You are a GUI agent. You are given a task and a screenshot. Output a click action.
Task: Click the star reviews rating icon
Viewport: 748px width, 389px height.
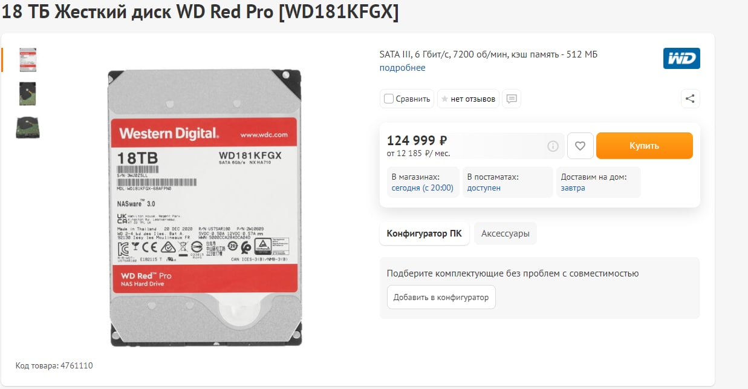coord(444,99)
